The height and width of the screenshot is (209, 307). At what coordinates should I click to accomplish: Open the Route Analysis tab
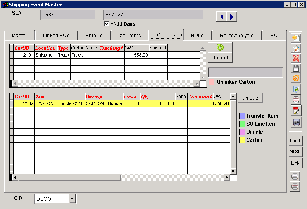237,36
